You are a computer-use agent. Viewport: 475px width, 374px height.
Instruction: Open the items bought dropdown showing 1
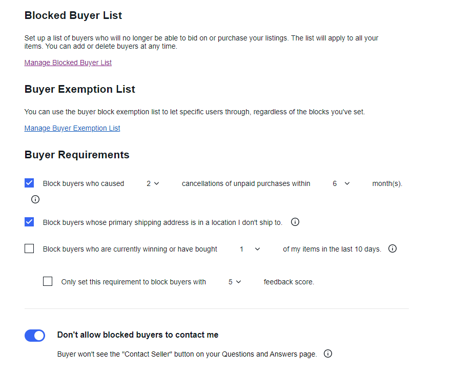(250, 249)
